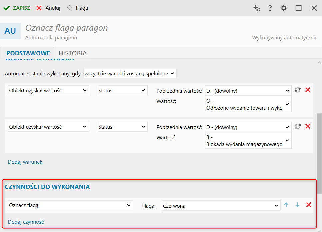Open first condition's 'Obiekt uzyskał wartość' dropdown

click(x=48, y=90)
